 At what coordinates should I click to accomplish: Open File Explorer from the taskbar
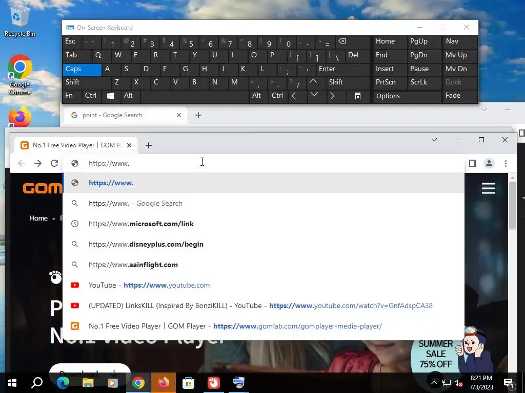(88, 383)
